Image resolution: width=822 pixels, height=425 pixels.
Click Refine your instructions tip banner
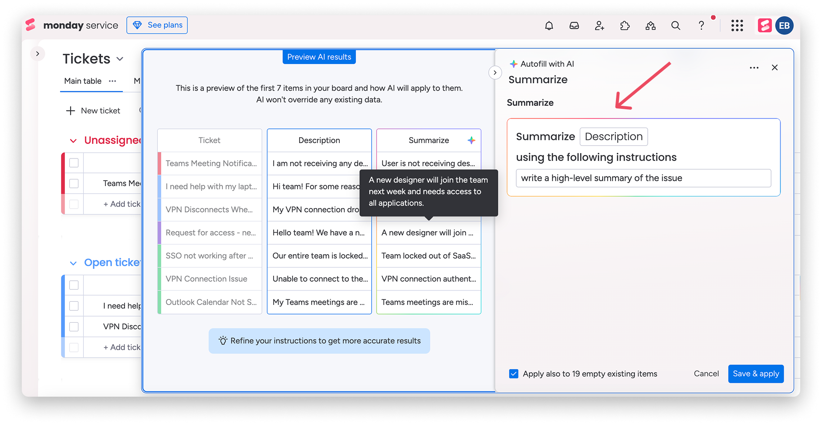319,341
